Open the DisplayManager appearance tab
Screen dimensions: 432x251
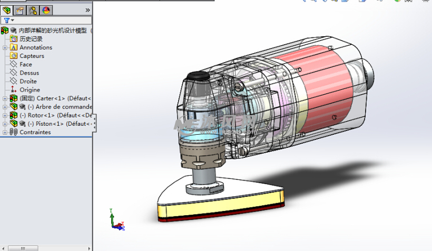pos(46,10)
